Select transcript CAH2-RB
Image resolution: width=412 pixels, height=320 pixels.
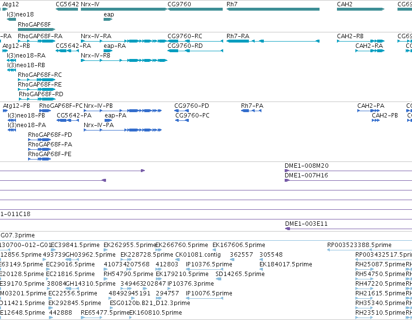point(350,36)
